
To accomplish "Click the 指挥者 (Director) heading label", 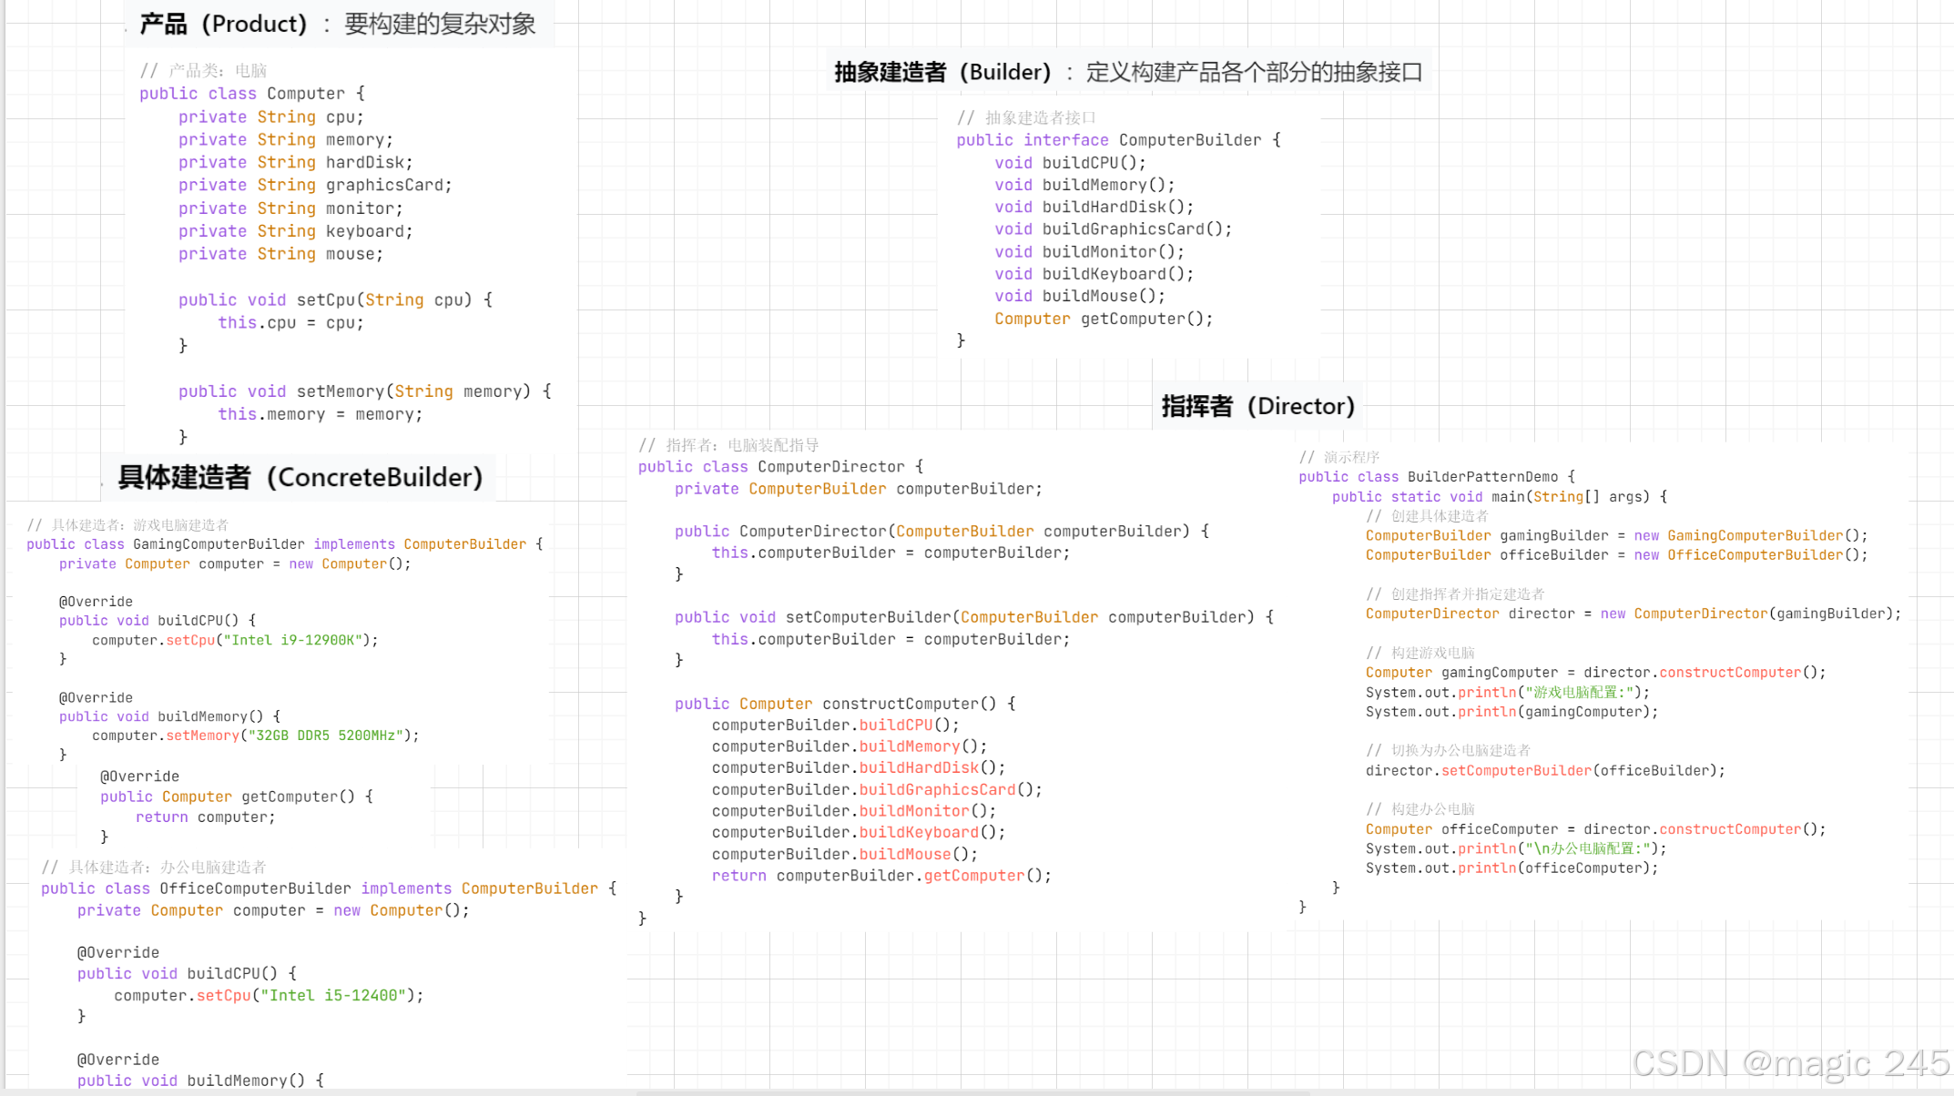I will pos(1257,406).
